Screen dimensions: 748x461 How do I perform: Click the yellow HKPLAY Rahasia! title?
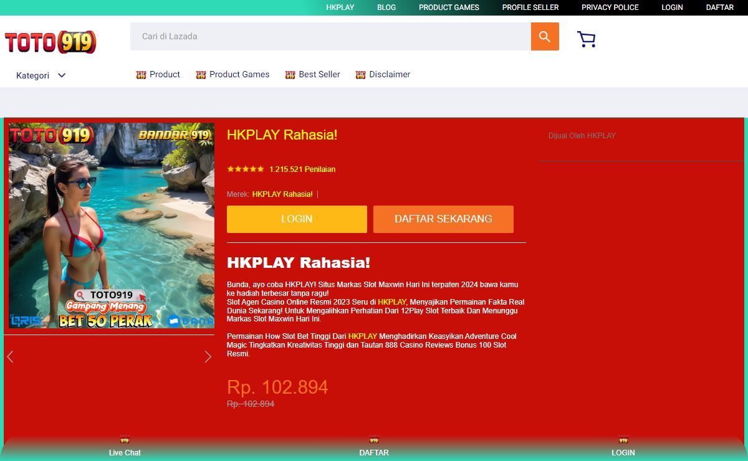282,135
